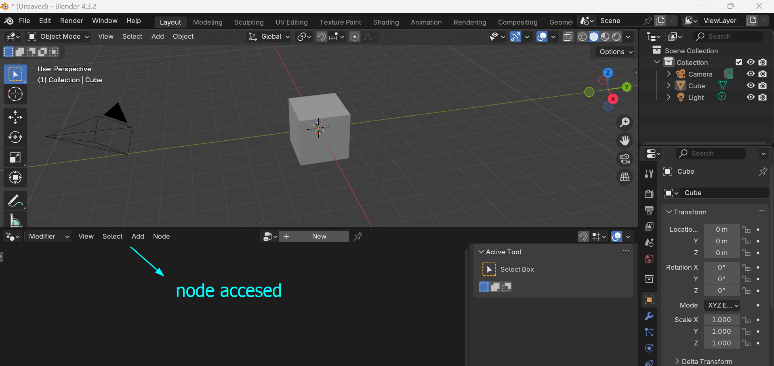Image resolution: width=774 pixels, height=366 pixels.
Task: Open the Modifiers properties tab
Action: [x=649, y=316]
